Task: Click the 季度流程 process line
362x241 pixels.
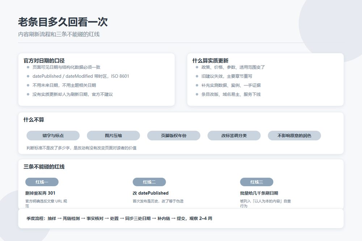Action: pyautogui.click(x=119, y=218)
